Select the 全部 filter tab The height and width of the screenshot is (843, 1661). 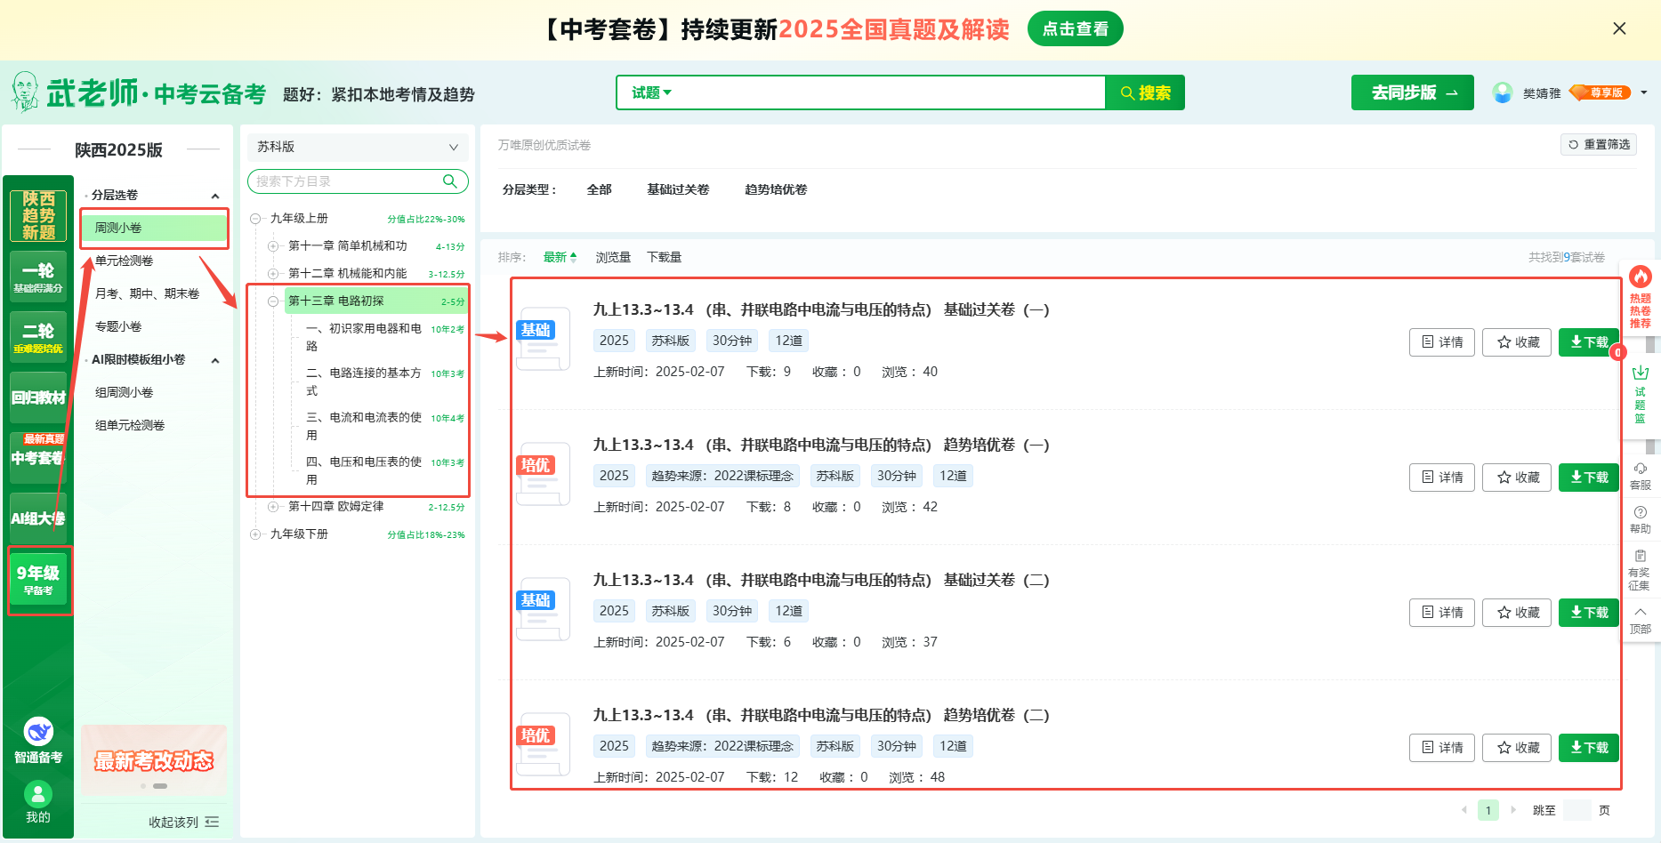pyautogui.click(x=600, y=189)
